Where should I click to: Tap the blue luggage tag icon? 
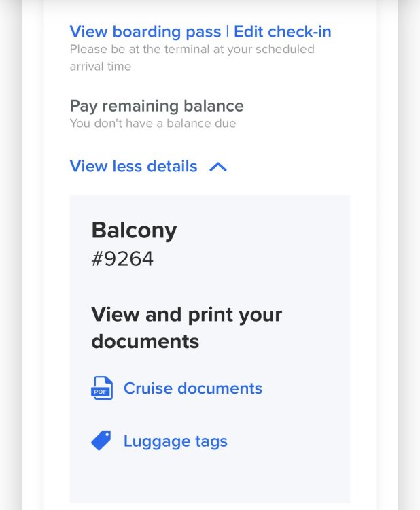pos(101,441)
